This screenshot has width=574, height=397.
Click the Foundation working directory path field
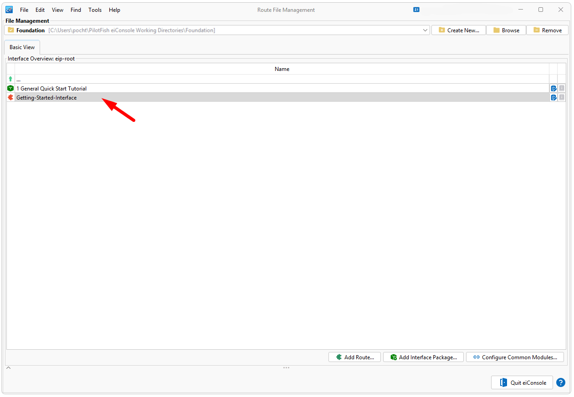tap(217, 30)
